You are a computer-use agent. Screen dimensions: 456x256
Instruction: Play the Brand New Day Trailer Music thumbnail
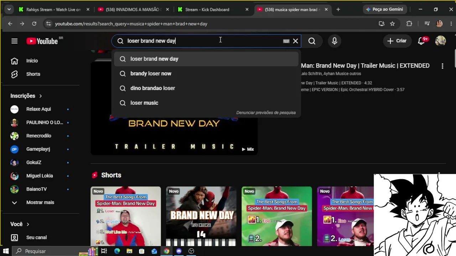pos(174,135)
